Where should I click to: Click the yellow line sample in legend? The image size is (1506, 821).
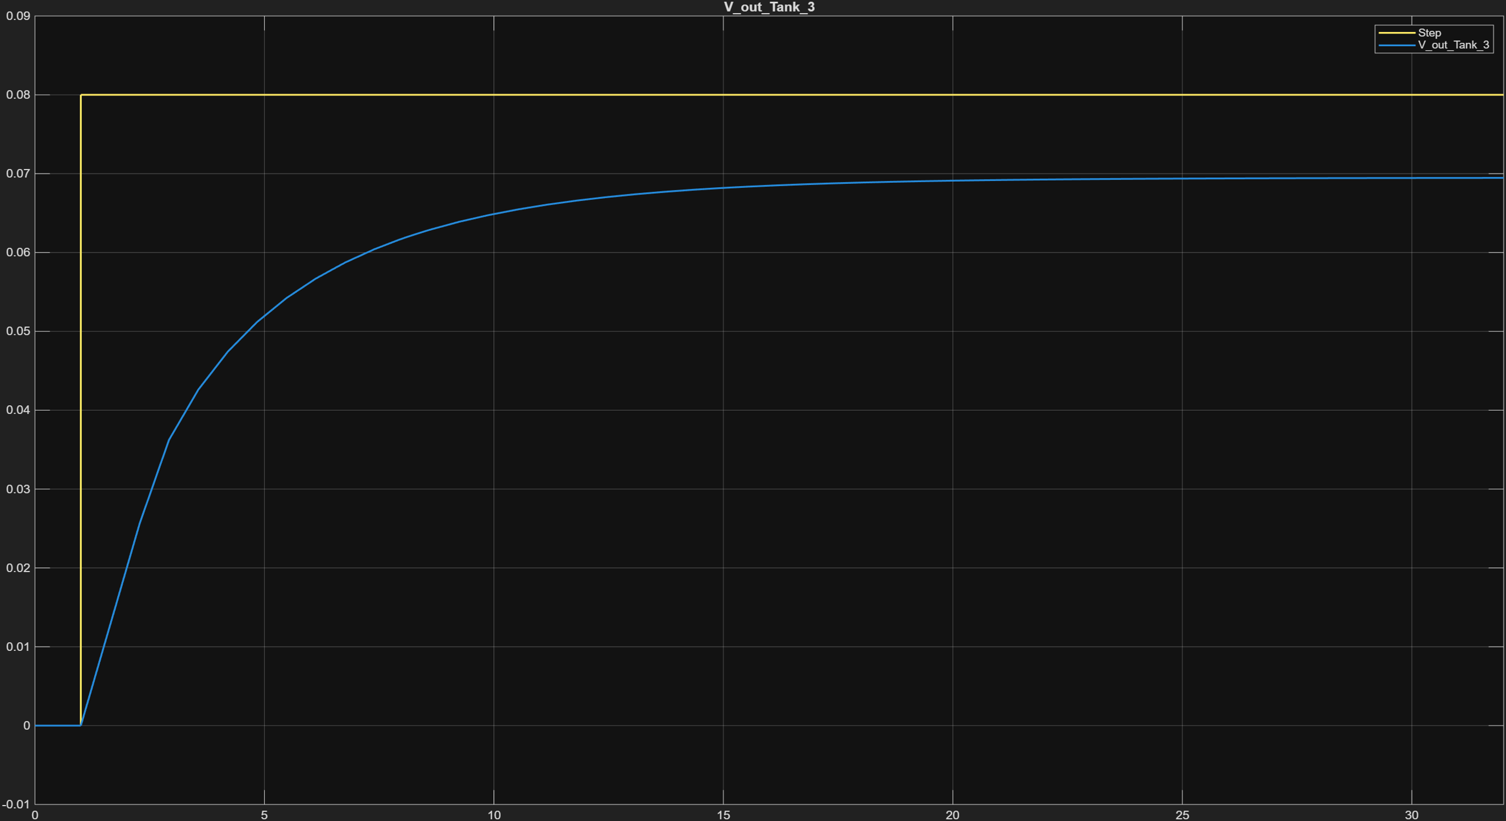point(1396,34)
